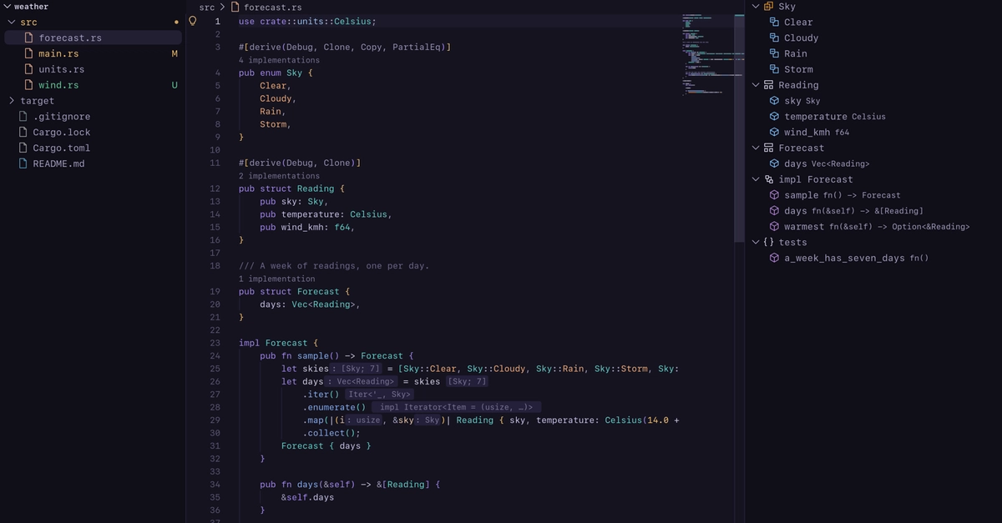Screen dimensions: 1002x523
Task: Select days fn(&self) method in outline
Action: click(x=853, y=211)
